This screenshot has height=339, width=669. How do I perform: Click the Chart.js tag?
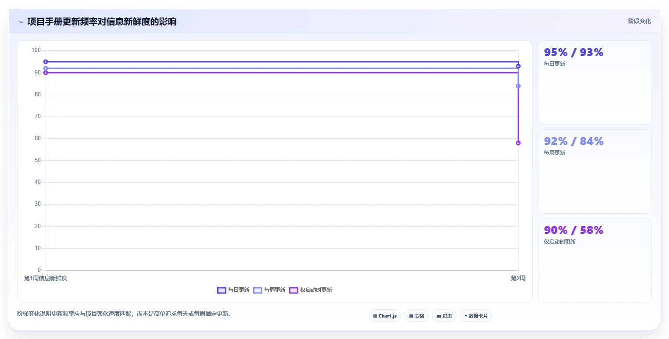coord(385,316)
